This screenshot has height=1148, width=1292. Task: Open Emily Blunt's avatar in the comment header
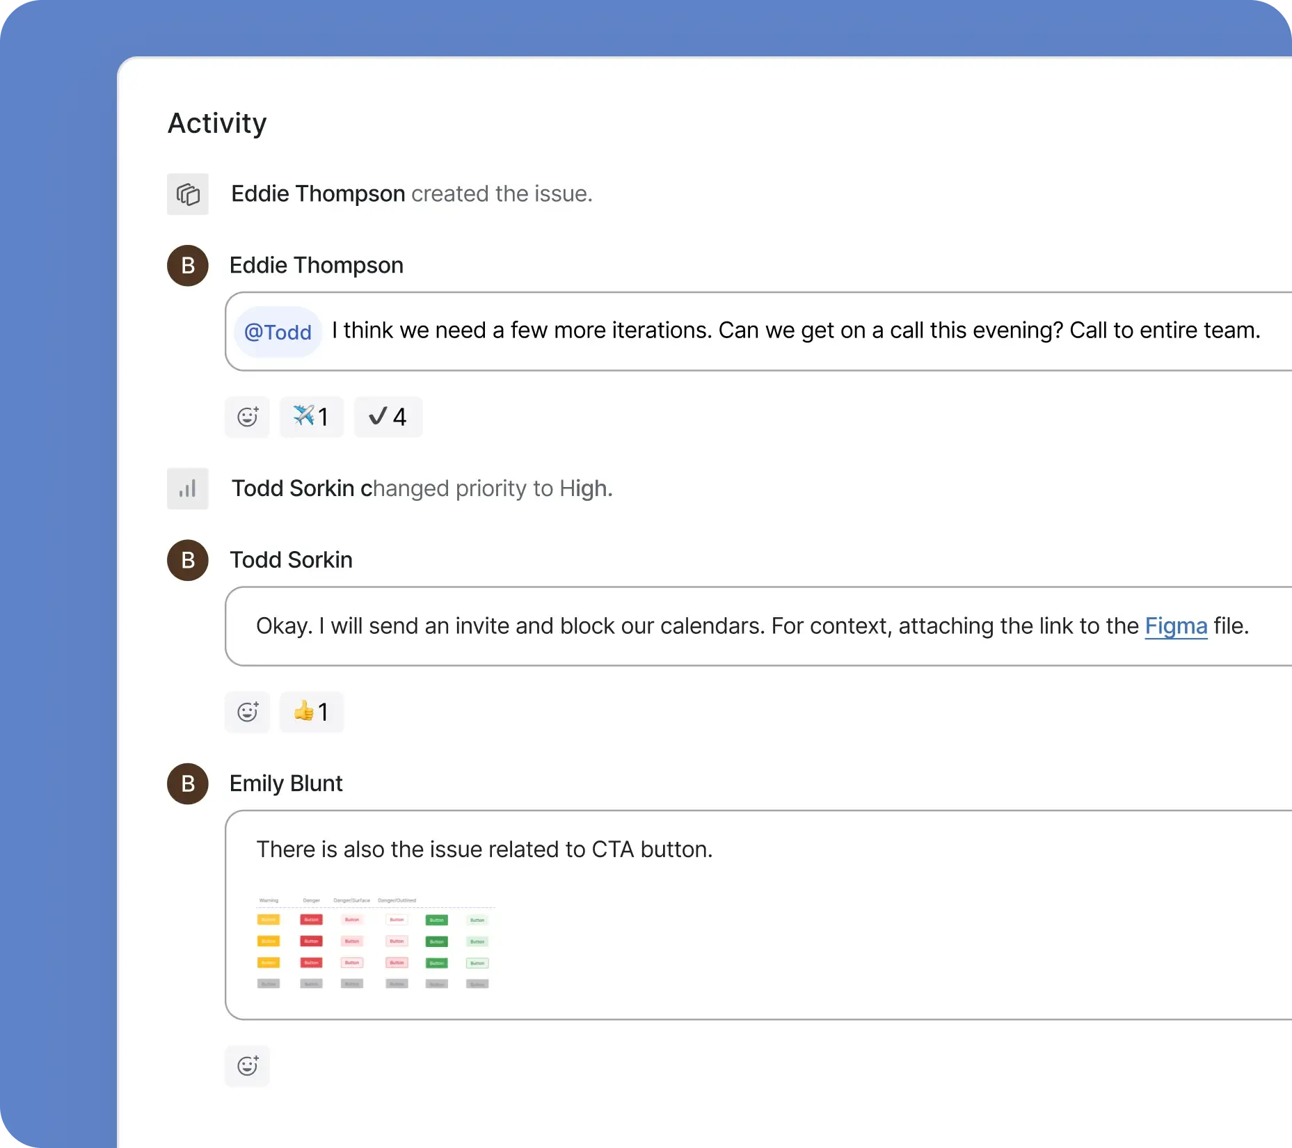(187, 784)
